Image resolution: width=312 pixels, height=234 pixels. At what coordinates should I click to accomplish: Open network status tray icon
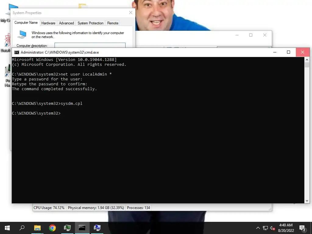265,228
